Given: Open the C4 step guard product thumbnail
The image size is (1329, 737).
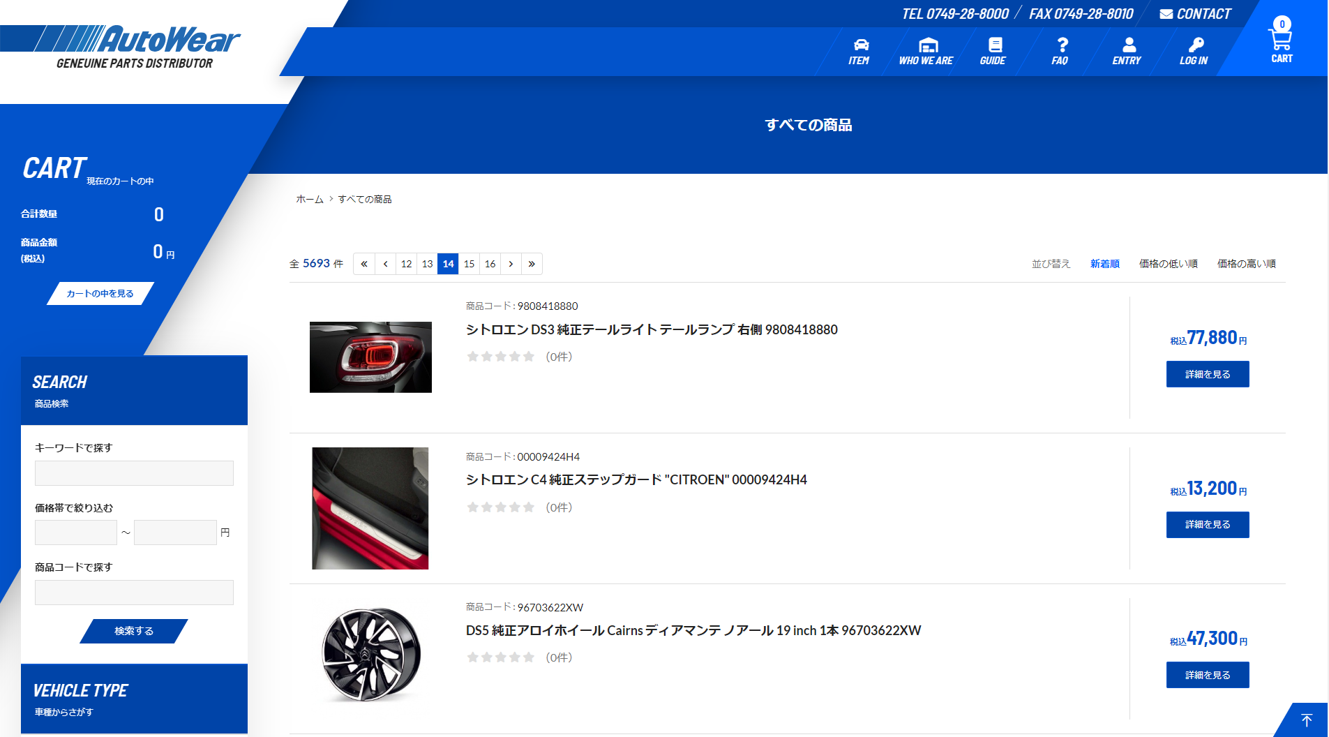Looking at the screenshot, I should coord(370,508).
